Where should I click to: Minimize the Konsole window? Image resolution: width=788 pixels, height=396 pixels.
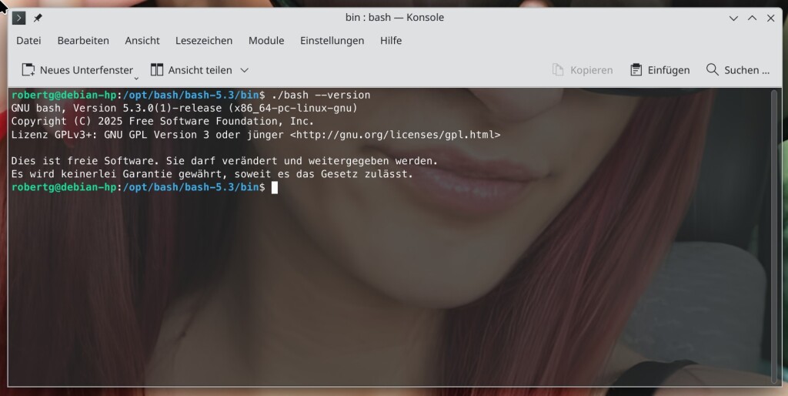[733, 18]
